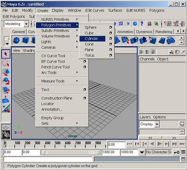
Task: Choose Locator from Create menu
Action: [x=47, y=104]
